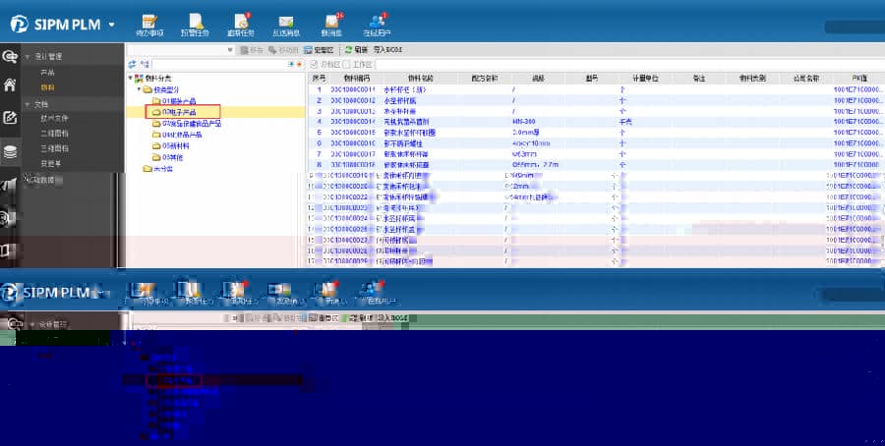Collapse the design management nav section

(x=28, y=57)
